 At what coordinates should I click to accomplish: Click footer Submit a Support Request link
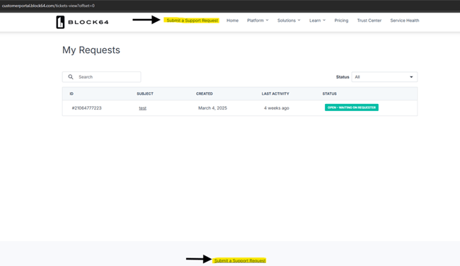click(240, 260)
